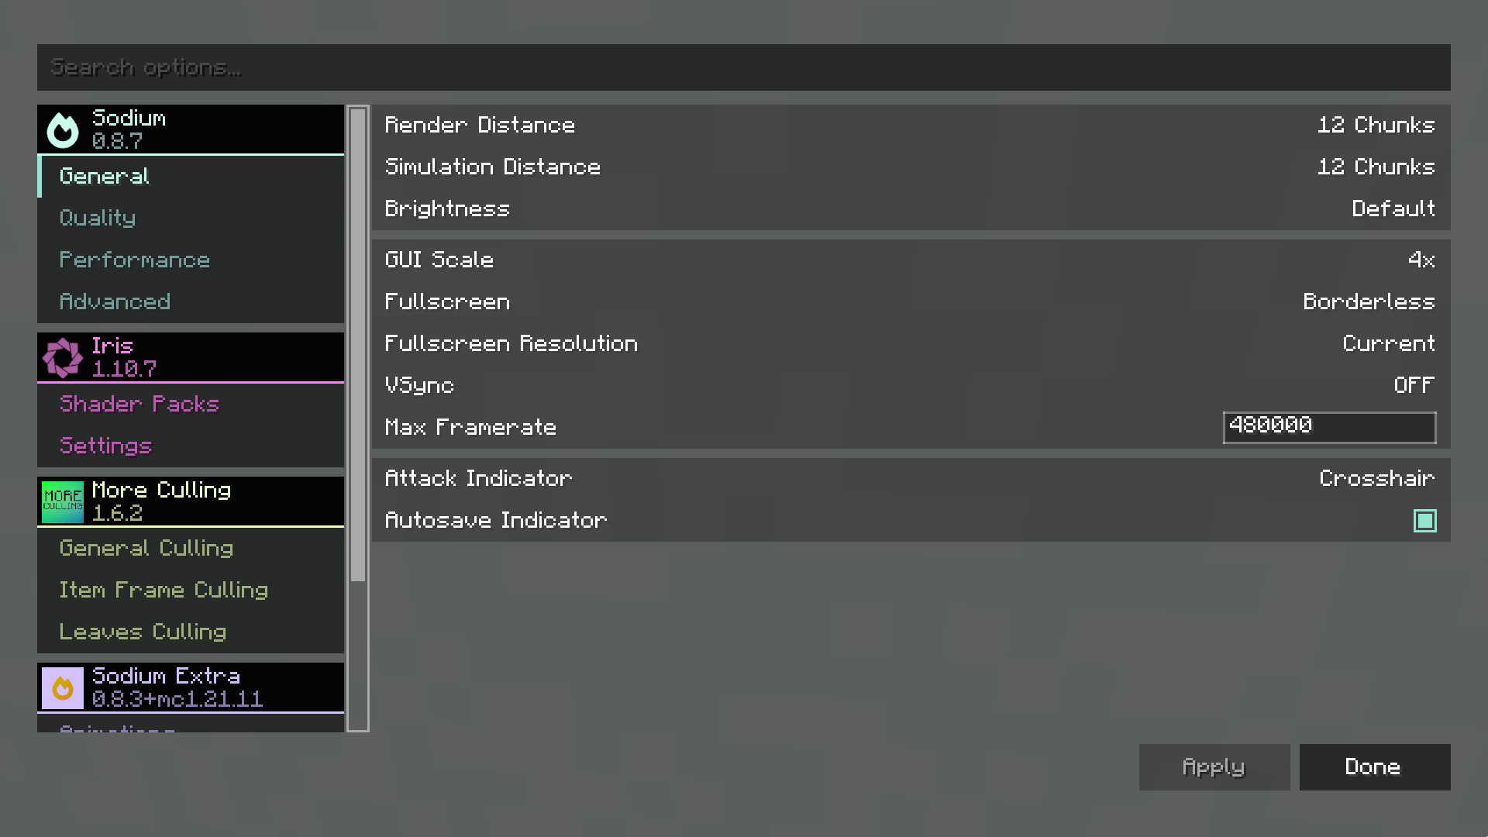Toggle the Autosave Indicator checkbox
This screenshot has height=837, width=1488.
pyautogui.click(x=1424, y=521)
